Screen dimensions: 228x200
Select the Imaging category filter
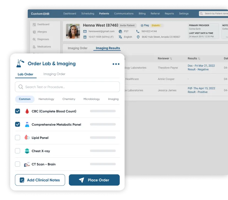(113, 99)
